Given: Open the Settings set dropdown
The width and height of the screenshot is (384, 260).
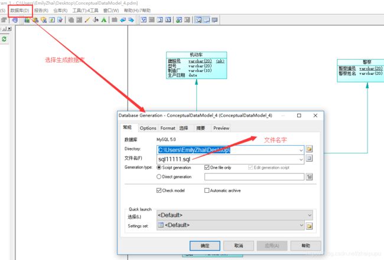Looking at the screenshot, I should (230, 225).
